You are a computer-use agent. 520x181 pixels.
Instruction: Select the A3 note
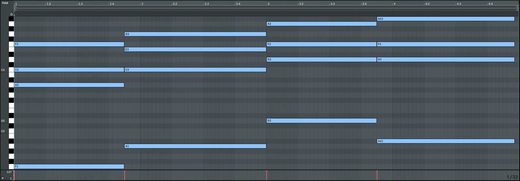pyautogui.click(x=322, y=24)
